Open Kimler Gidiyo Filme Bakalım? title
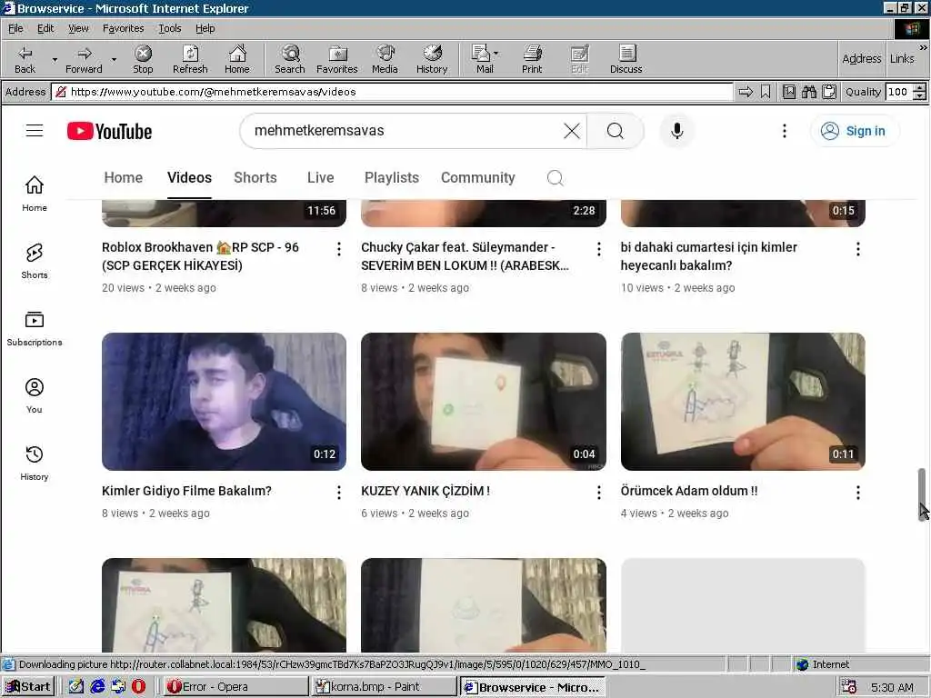Screen dimensions: 931x698 186,491
